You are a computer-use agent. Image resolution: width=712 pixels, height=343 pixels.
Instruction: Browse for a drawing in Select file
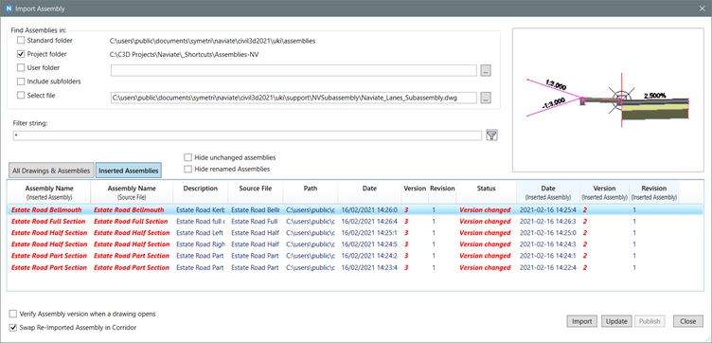tap(486, 98)
